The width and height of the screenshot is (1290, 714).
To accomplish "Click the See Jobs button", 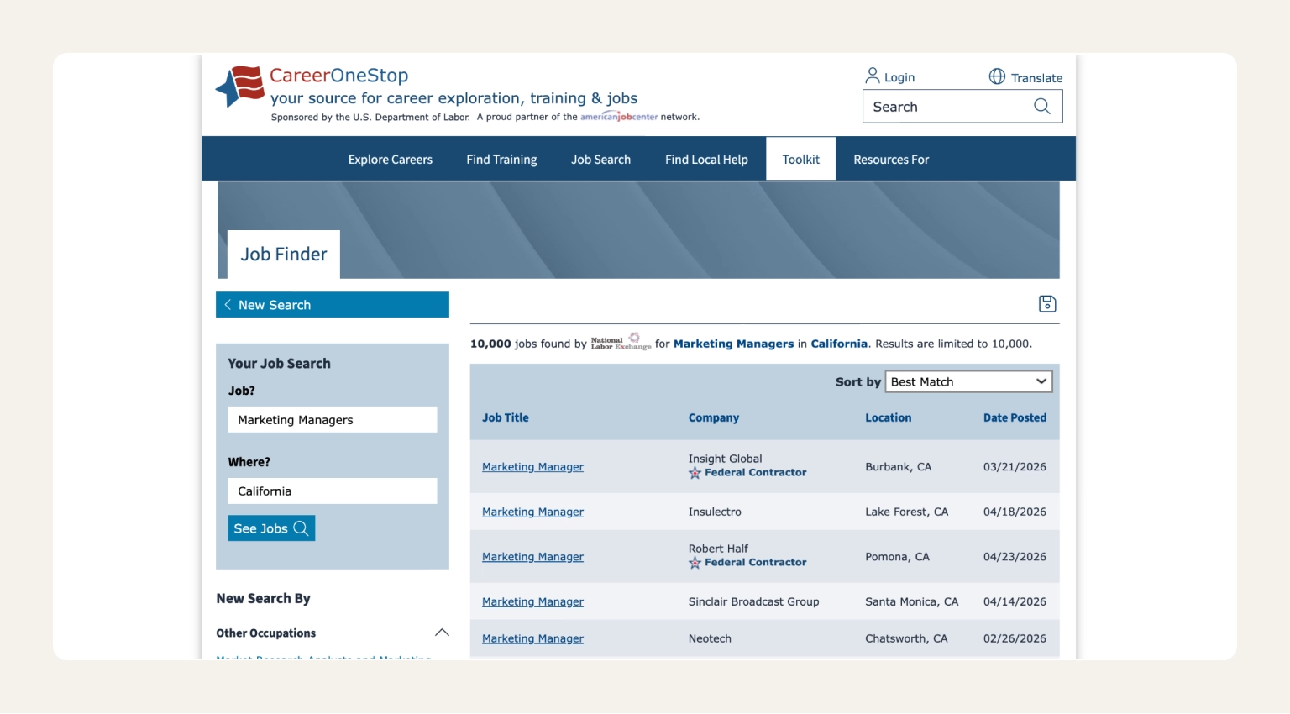I will pyautogui.click(x=271, y=528).
